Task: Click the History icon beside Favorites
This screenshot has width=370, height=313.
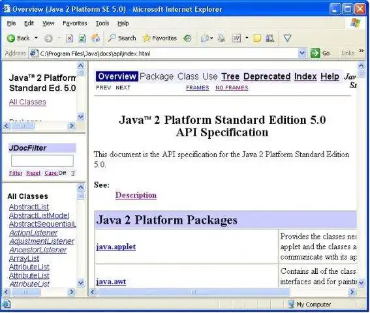Action: pyautogui.click(x=187, y=38)
